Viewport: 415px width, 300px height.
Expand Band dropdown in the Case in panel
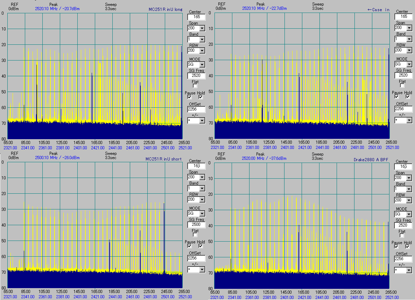pos(409,39)
